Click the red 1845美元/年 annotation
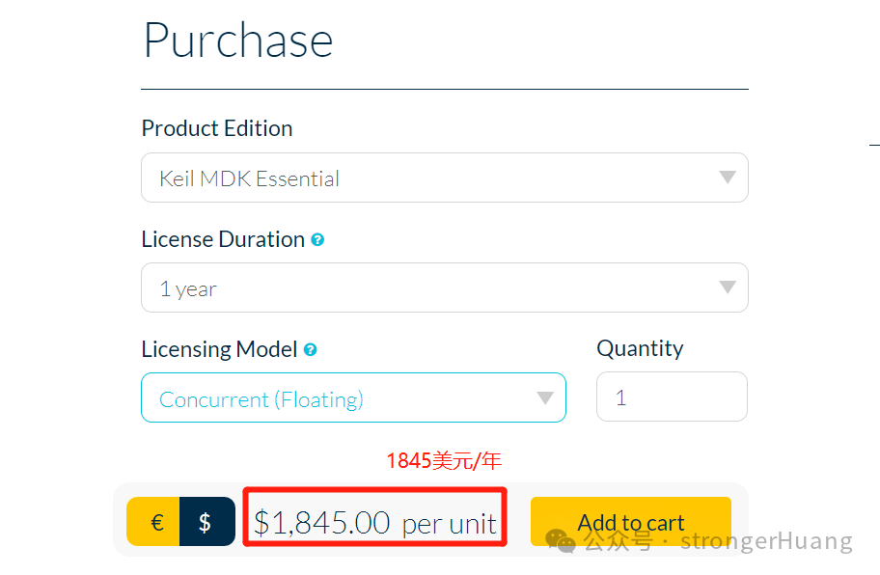Image resolution: width=880 pixels, height=575 pixels. point(444,461)
